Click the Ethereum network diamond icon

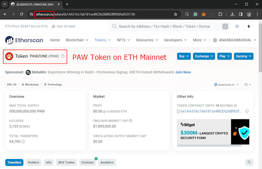[x=249, y=27]
